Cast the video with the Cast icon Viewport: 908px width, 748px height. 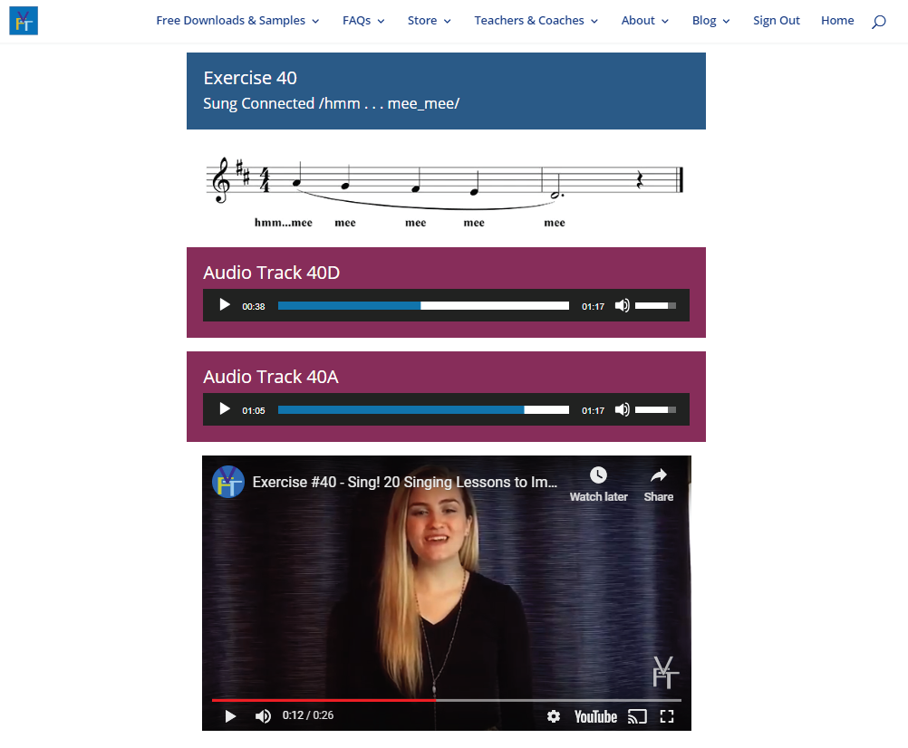[637, 716]
